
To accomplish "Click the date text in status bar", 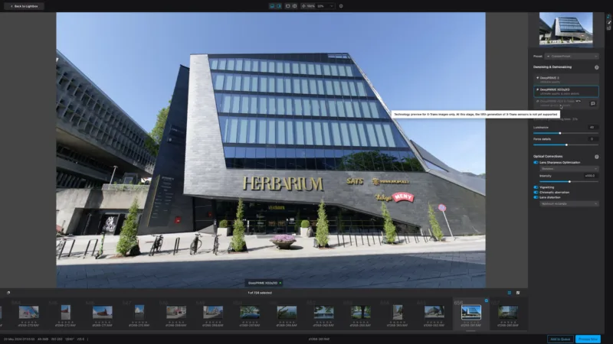I will pos(19,339).
